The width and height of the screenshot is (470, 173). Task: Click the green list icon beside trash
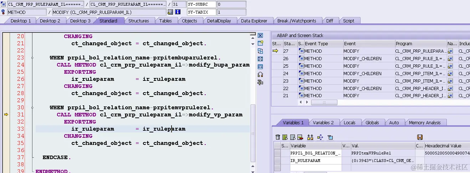[285, 137]
